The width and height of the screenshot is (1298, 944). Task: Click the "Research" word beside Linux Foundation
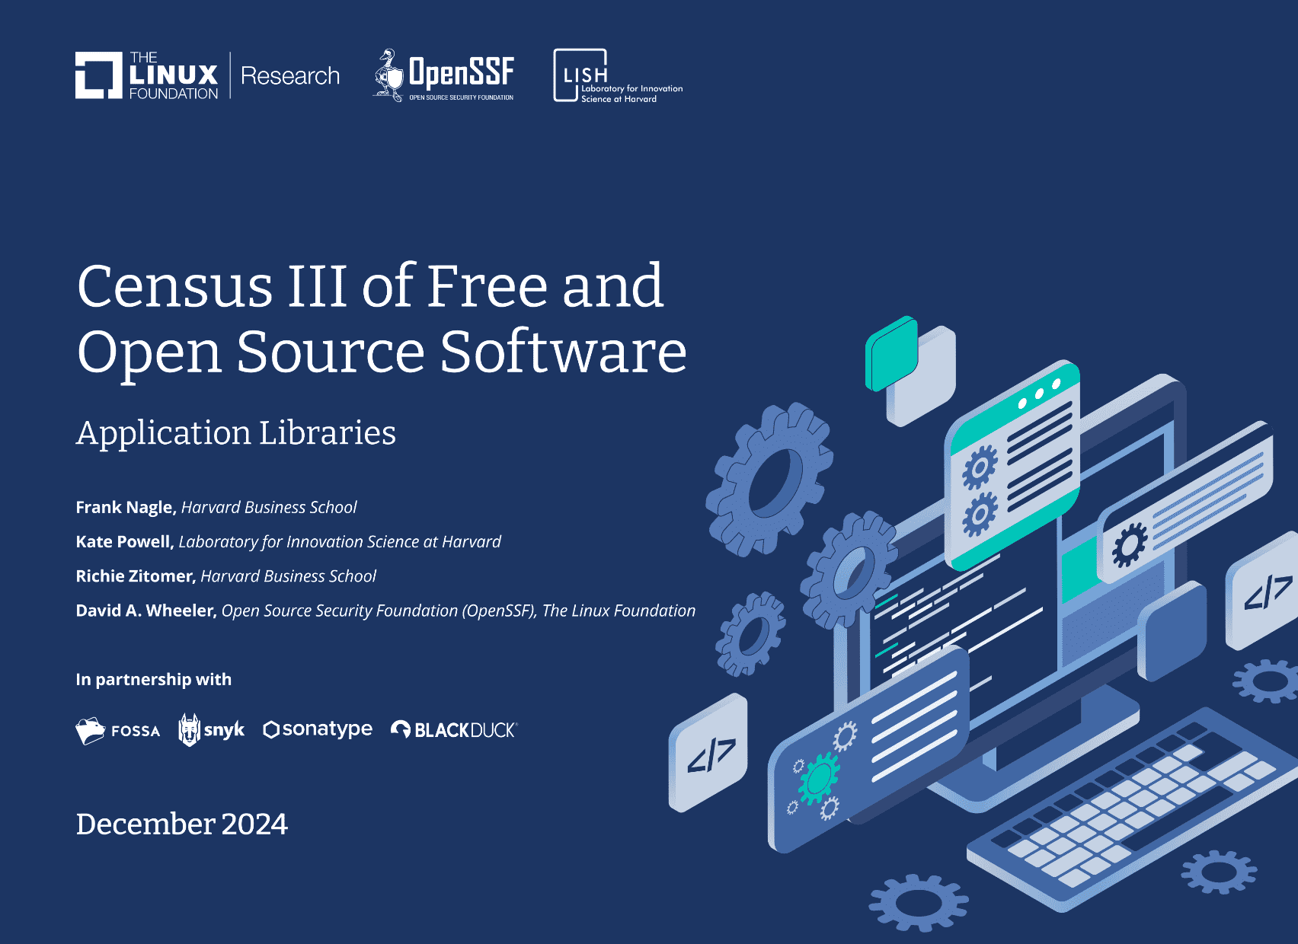coord(290,76)
